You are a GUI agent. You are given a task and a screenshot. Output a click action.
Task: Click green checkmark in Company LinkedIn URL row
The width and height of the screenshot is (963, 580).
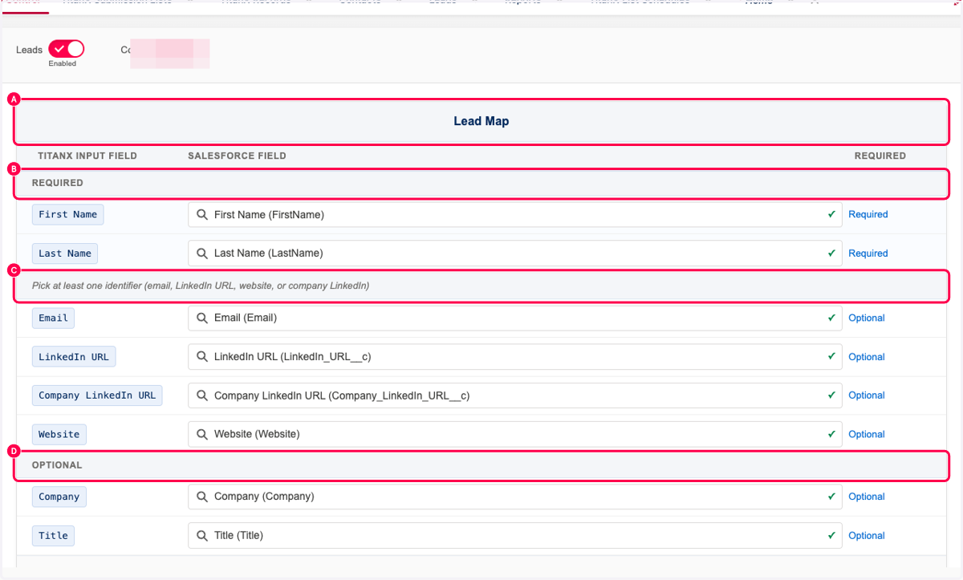[x=831, y=395]
